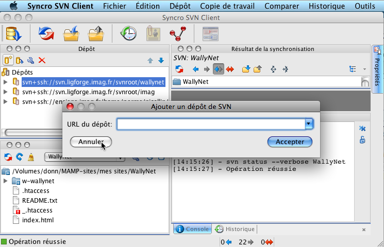Click the annotations clipboard toolbar icon
The height and width of the screenshot is (247, 384).
pyautogui.click(x=153, y=33)
